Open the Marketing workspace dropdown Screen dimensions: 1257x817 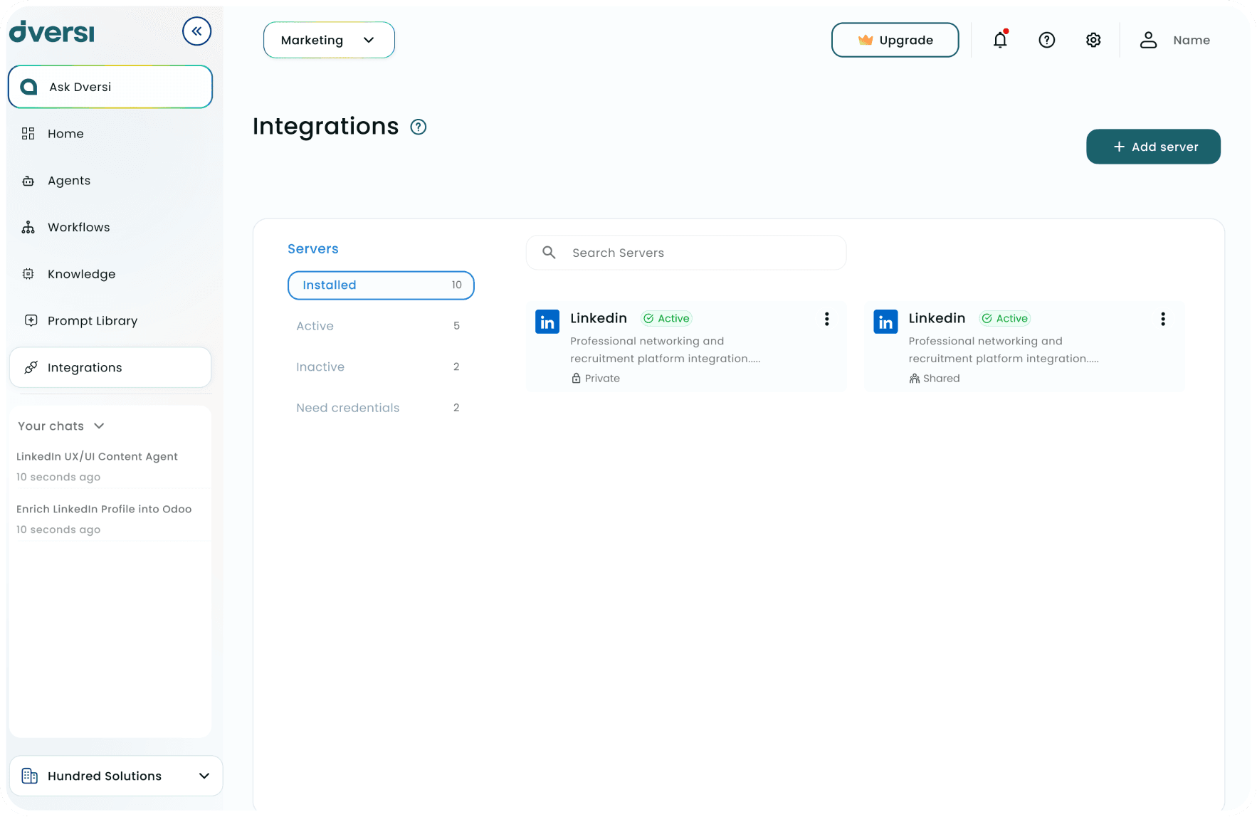click(329, 41)
